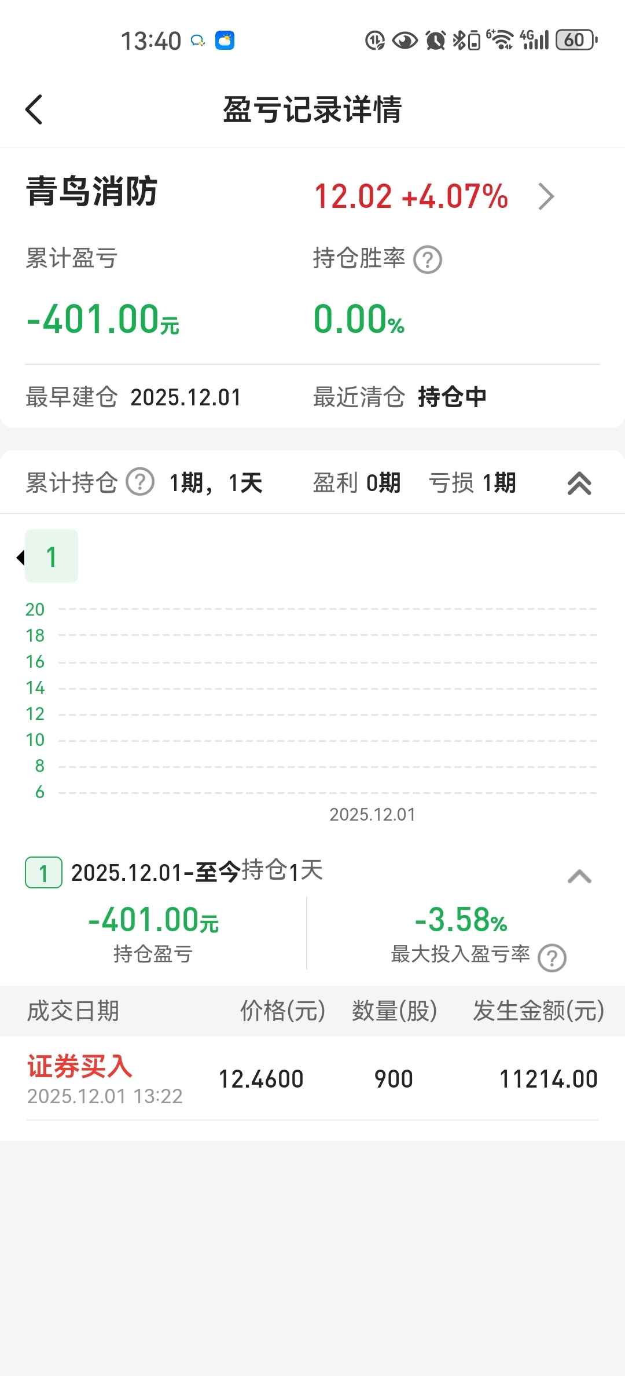Screen dimensions: 625x1376
Task: Tap the 900 quantity cell
Action: point(394,1079)
